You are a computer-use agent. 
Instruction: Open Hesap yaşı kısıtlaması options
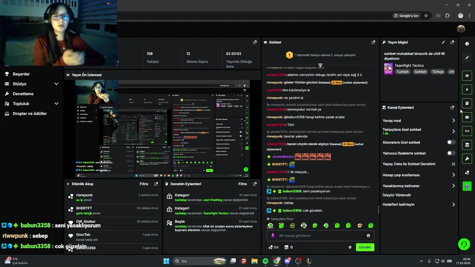[419, 175]
